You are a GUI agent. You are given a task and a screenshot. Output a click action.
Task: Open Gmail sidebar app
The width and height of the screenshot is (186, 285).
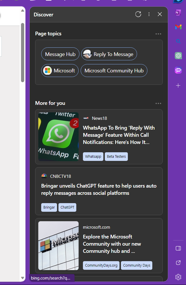[x=178, y=27]
